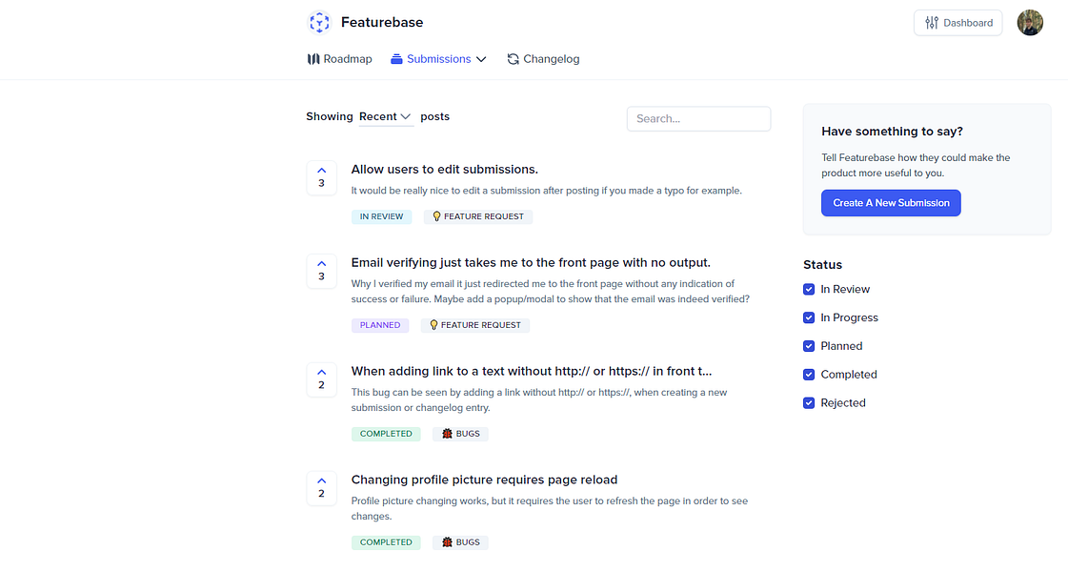Upvote the email verifying bug post

[x=321, y=267]
